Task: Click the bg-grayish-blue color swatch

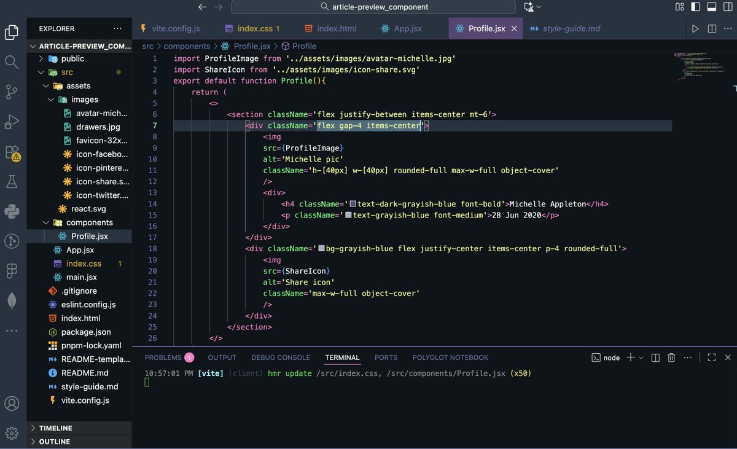Action: pos(321,249)
